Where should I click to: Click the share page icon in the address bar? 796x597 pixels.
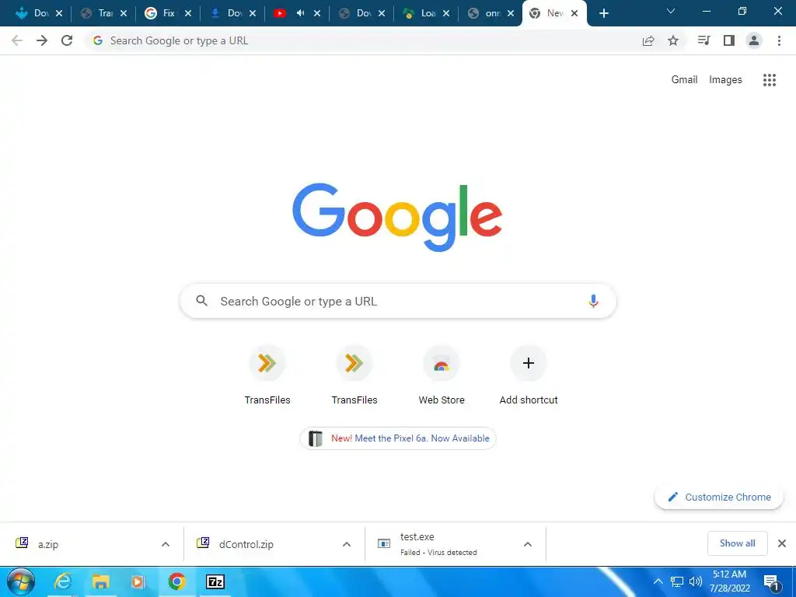[x=648, y=40]
